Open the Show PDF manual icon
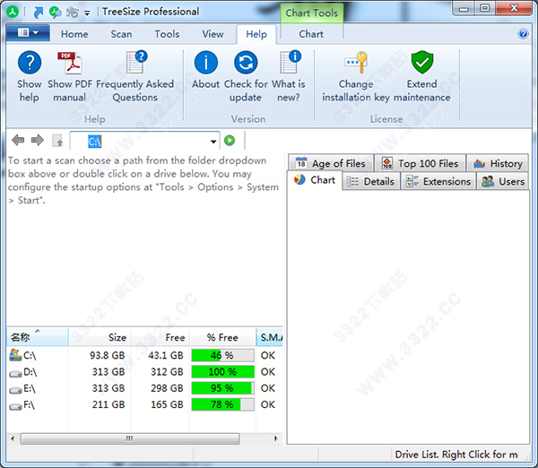This screenshot has height=468, width=538. point(70,63)
